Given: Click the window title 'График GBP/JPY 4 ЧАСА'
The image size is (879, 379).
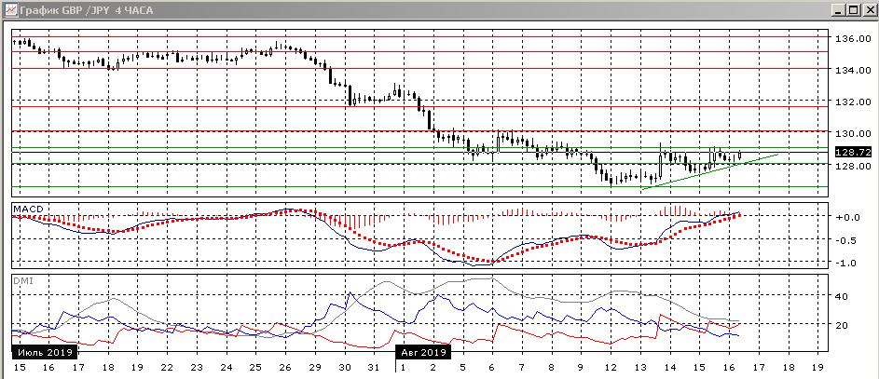Looking at the screenshot, I should (x=80, y=10).
